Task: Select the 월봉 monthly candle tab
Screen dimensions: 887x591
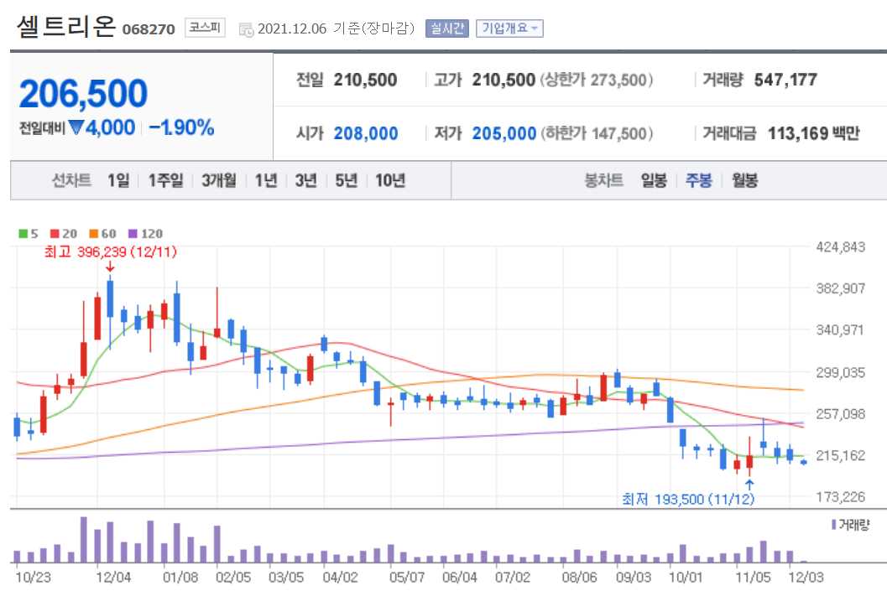Action: 745,179
